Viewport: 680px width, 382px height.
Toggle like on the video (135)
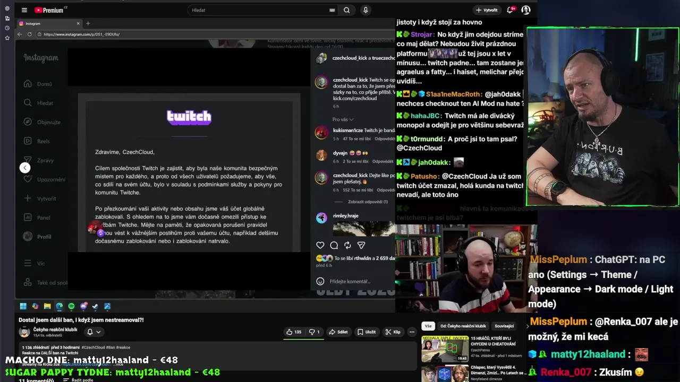click(294, 332)
